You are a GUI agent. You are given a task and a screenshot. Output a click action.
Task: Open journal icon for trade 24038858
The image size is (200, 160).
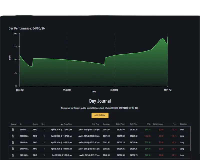[13, 136]
